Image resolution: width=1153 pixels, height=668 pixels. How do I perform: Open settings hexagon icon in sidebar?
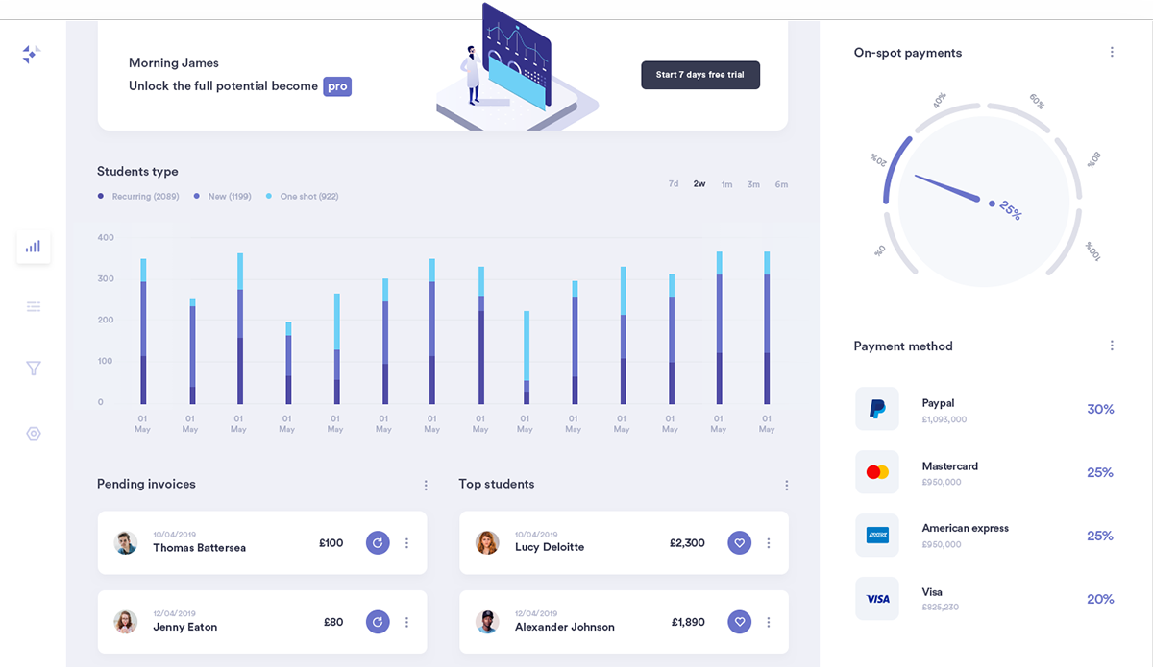(34, 434)
